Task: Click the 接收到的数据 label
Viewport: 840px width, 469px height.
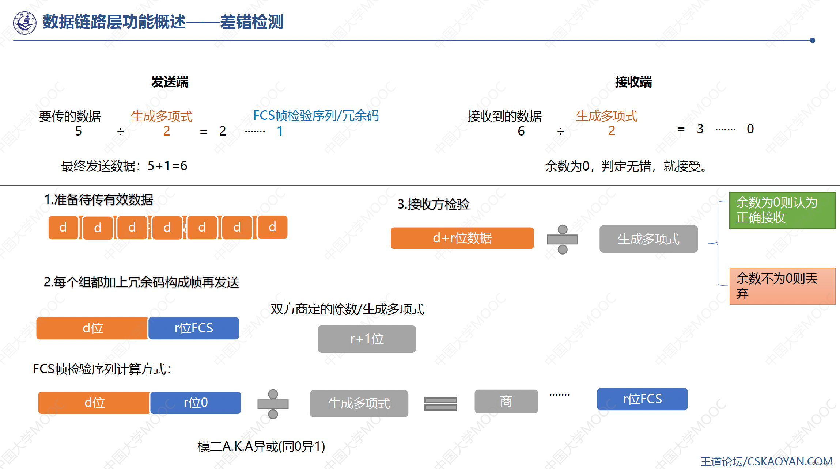Action: (504, 117)
